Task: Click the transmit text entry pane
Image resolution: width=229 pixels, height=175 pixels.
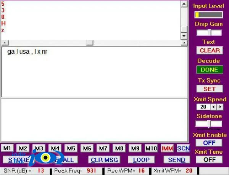Action: pos(94,120)
